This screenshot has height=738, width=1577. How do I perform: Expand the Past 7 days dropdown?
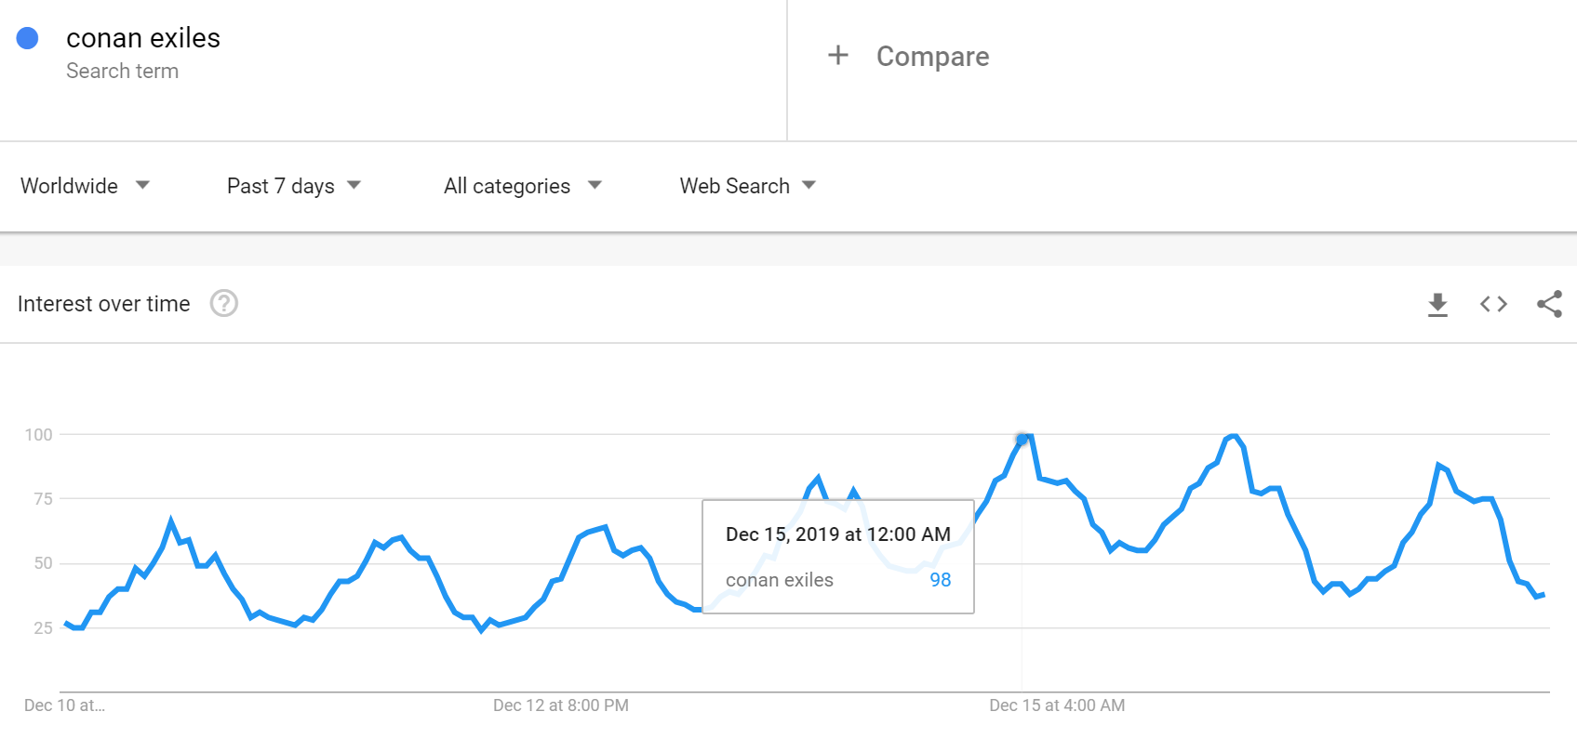click(293, 186)
